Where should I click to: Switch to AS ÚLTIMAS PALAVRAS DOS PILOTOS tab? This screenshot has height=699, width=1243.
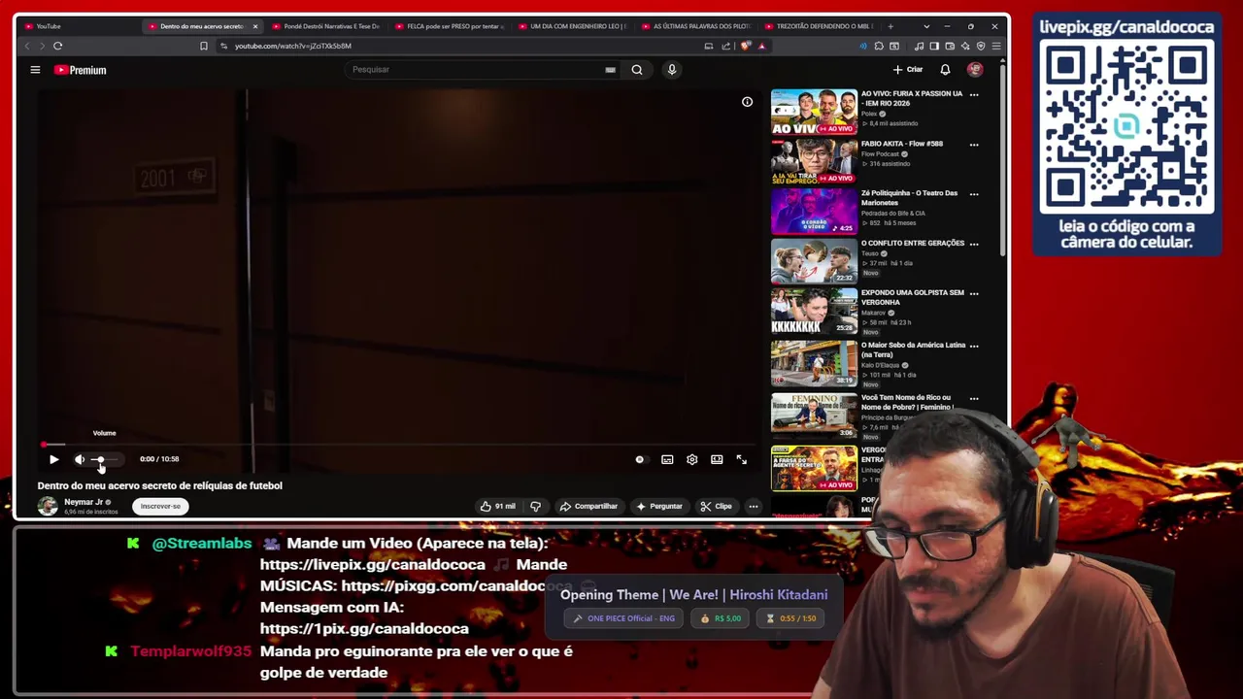tap(695, 26)
